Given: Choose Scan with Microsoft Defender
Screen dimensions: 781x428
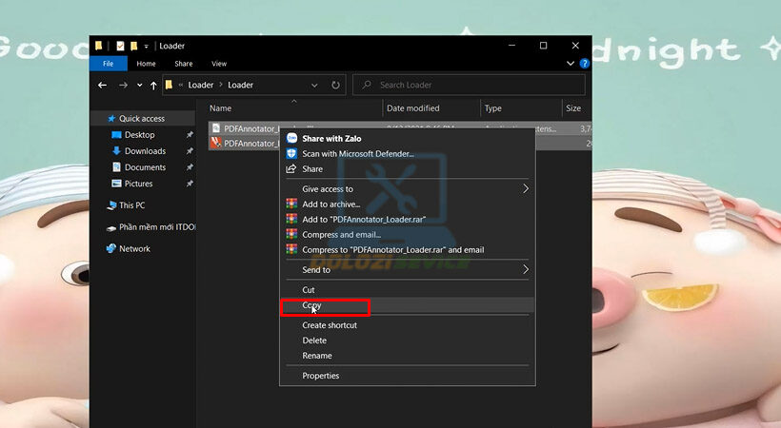Looking at the screenshot, I should [x=357, y=153].
